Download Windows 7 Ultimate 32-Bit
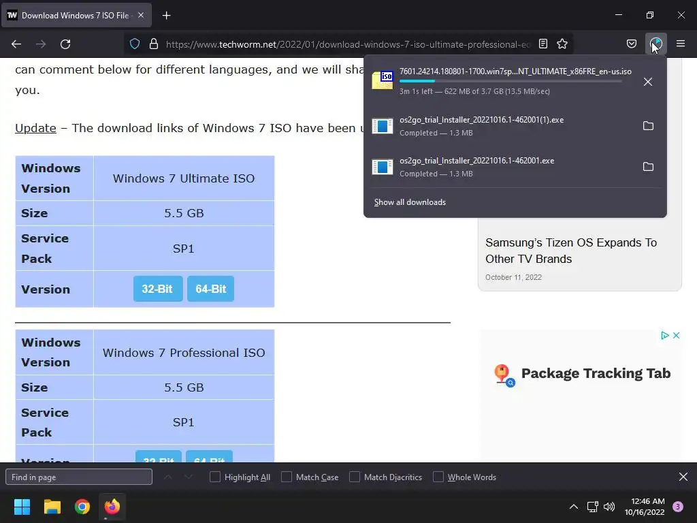 [x=158, y=289]
